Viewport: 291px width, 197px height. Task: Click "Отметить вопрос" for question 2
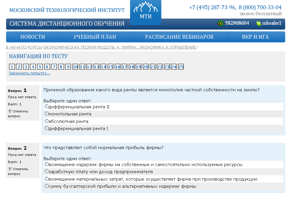tap(18, 171)
